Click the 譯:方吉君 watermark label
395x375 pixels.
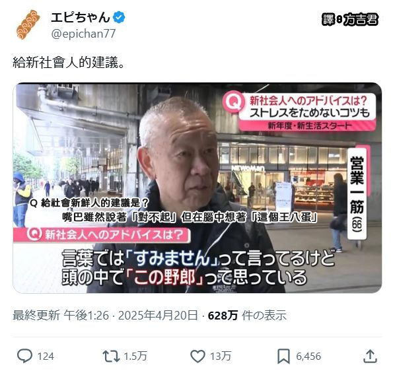tap(350, 19)
